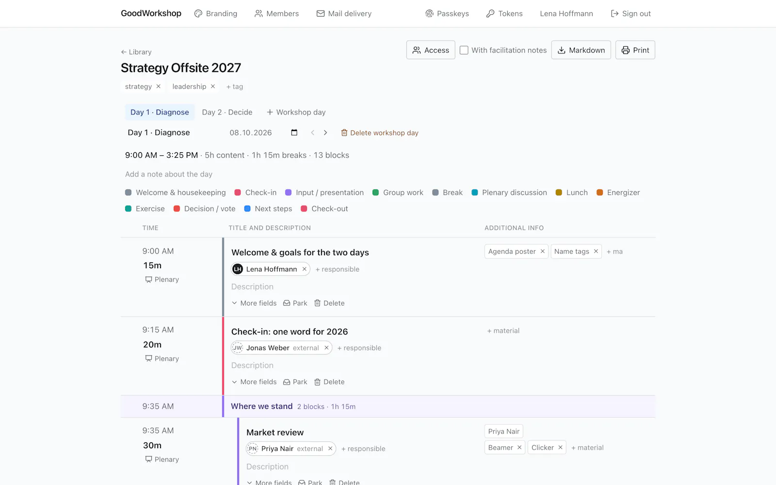Expand More fields in Check-in block
The width and height of the screenshot is (776, 485).
click(254, 382)
